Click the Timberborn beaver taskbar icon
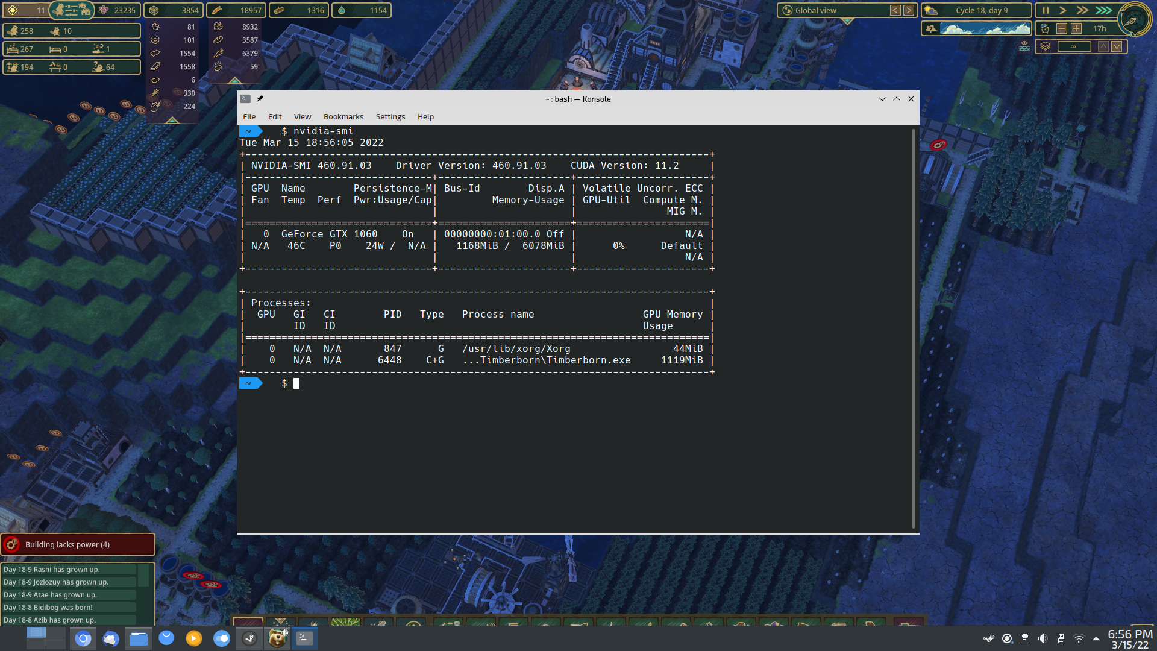 tap(277, 638)
